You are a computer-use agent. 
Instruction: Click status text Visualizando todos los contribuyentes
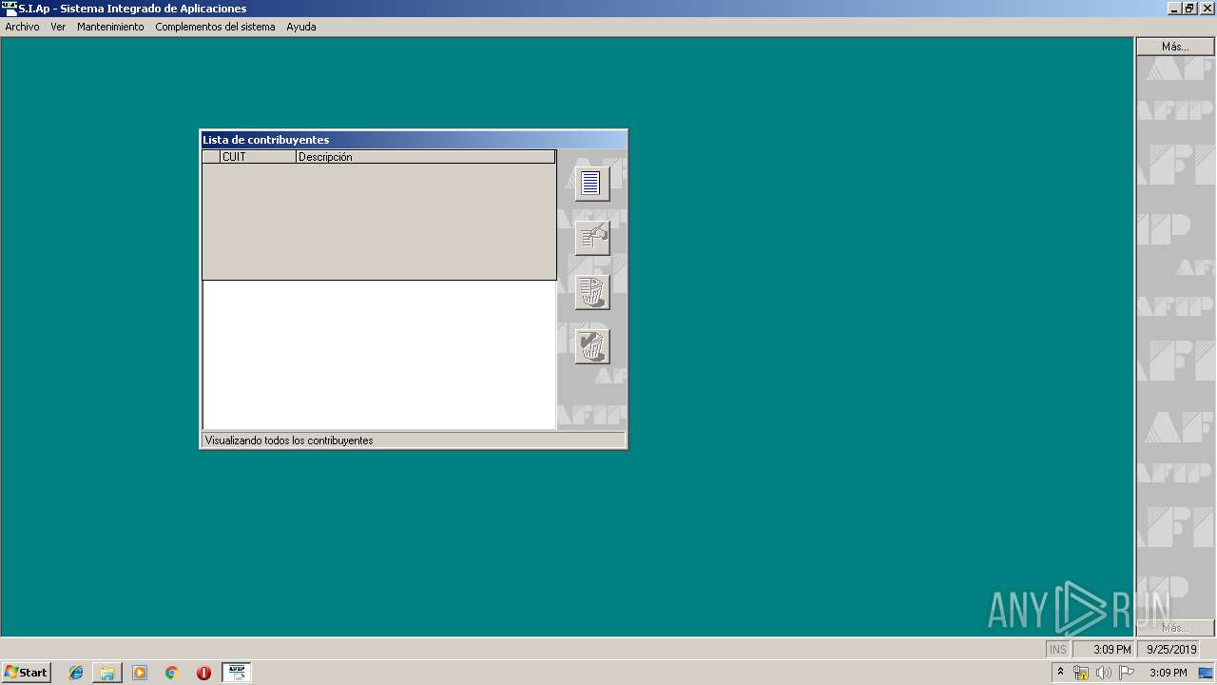(x=289, y=440)
